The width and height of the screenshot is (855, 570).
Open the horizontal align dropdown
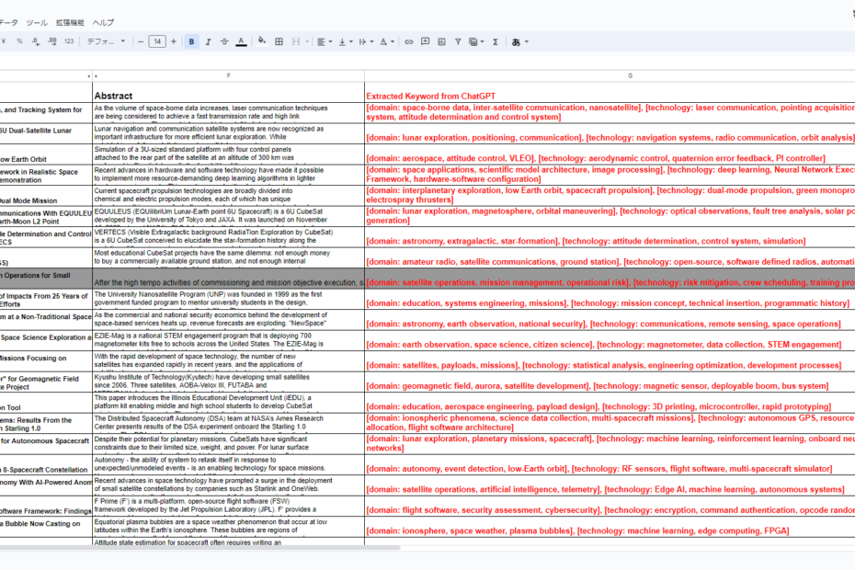coord(325,41)
